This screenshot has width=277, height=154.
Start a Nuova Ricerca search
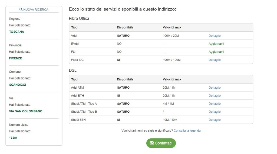(36, 9)
